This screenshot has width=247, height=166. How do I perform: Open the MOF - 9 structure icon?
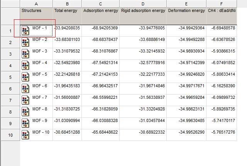pyautogui.click(x=25, y=123)
